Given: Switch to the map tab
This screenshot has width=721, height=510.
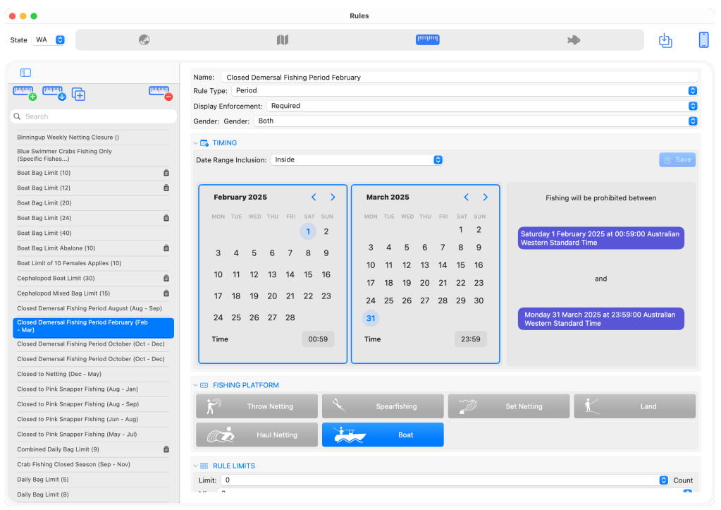Looking at the screenshot, I should [283, 40].
